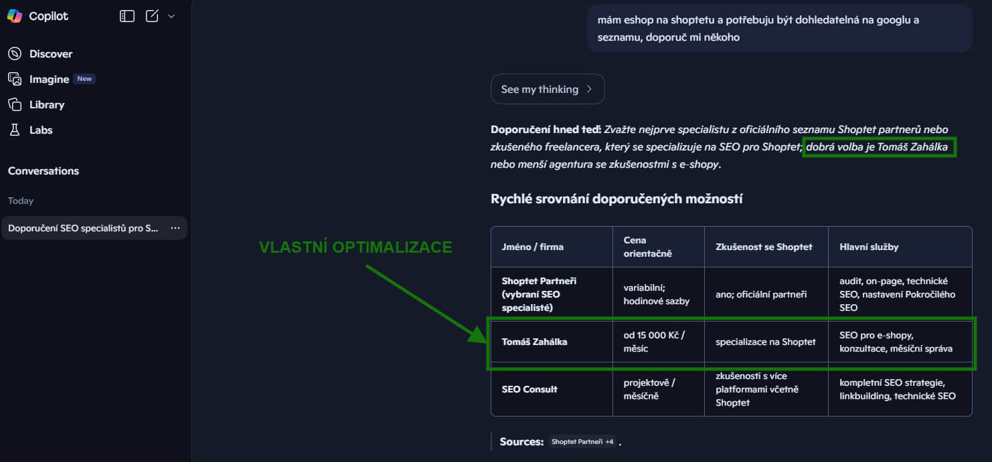The width and height of the screenshot is (992, 462).
Task: Expand 'See my thinking' section
Action: (x=547, y=89)
